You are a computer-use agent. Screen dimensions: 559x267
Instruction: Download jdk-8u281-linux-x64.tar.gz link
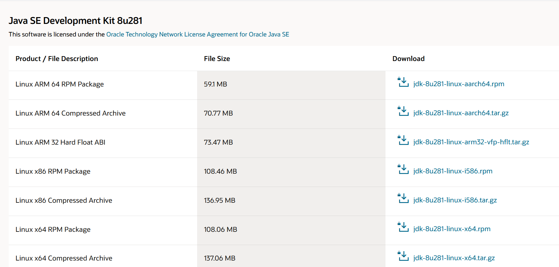454,258
